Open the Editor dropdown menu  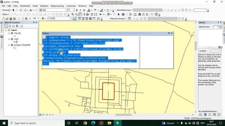[x=6, y=14]
